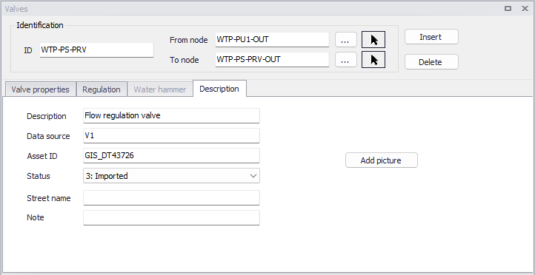This screenshot has height=275, width=535.
Task: Open the Regulation tab
Action: (x=102, y=89)
